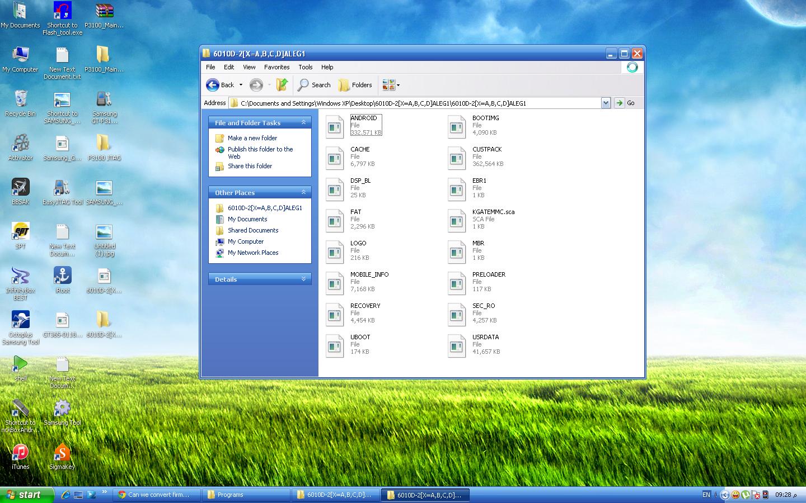Open the Back button history dropdown

tap(241, 85)
